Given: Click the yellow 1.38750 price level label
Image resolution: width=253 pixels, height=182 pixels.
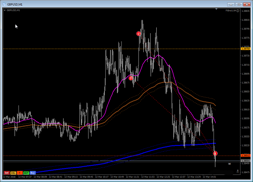Looking at the screenshot, I should coord(245,49).
